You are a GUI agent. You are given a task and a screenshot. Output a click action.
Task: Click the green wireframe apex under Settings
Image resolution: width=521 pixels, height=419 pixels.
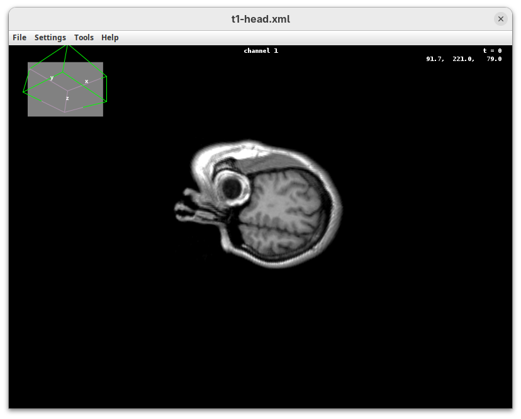click(66, 45)
